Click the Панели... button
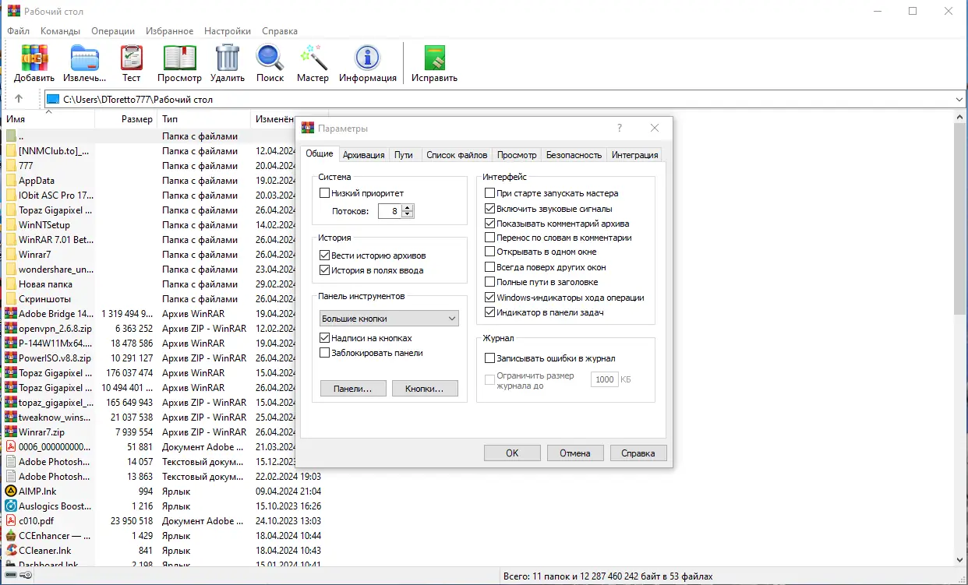This screenshot has width=968, height=585. coord(353,388)
